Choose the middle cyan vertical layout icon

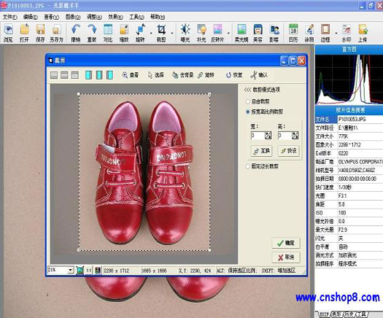[99, 75]
